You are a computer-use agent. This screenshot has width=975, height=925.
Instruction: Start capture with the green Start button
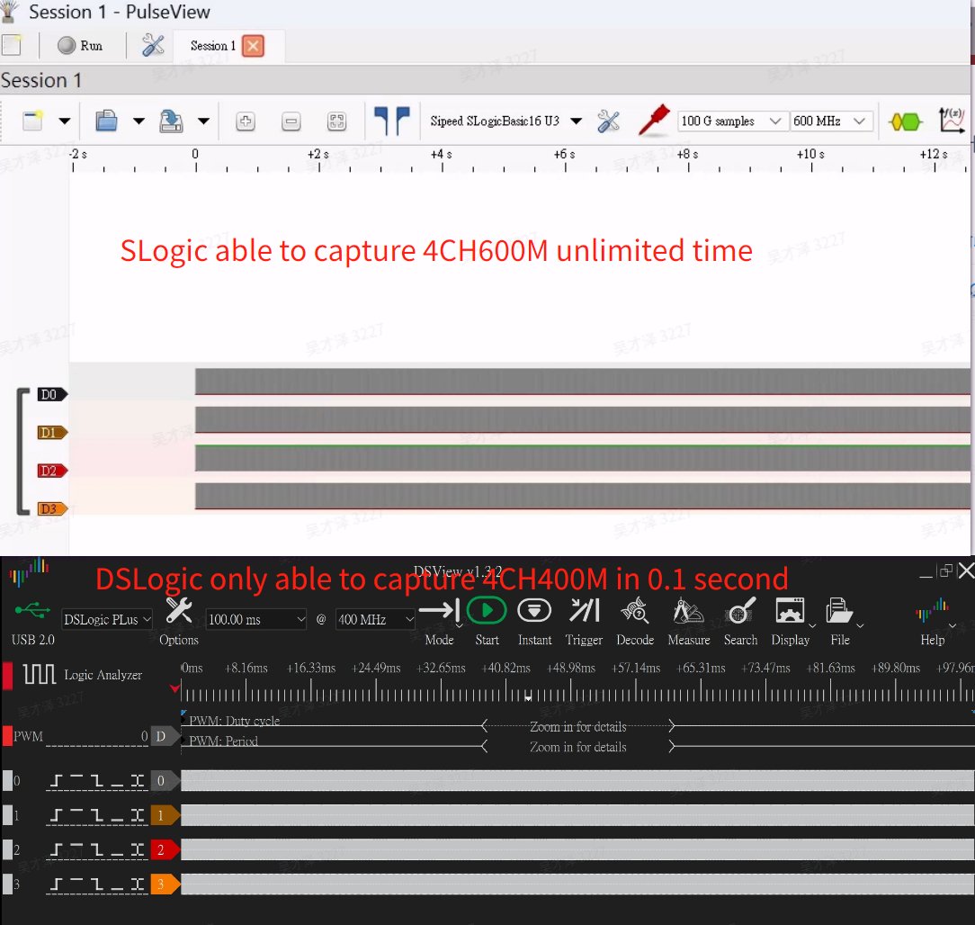coord(487,611)
